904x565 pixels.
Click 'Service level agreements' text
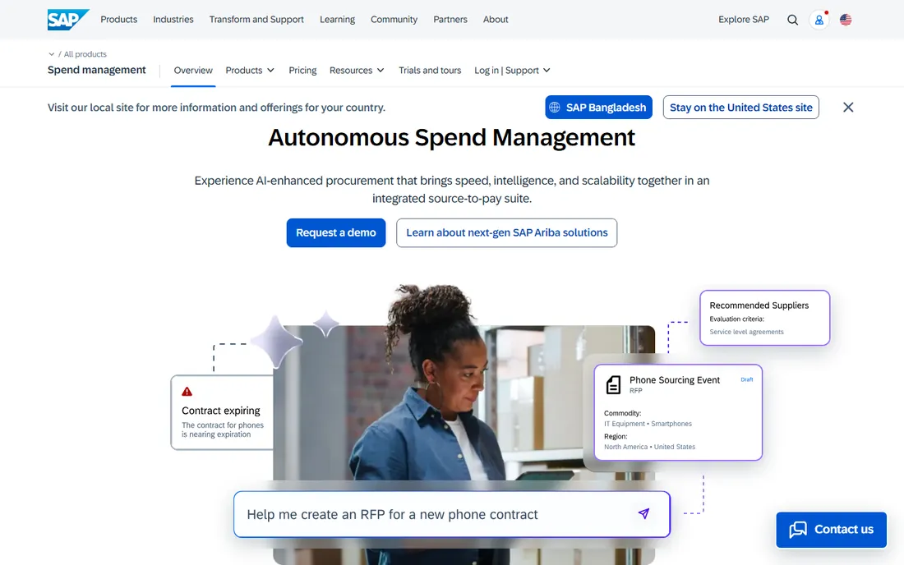click(x=746, y=332)
